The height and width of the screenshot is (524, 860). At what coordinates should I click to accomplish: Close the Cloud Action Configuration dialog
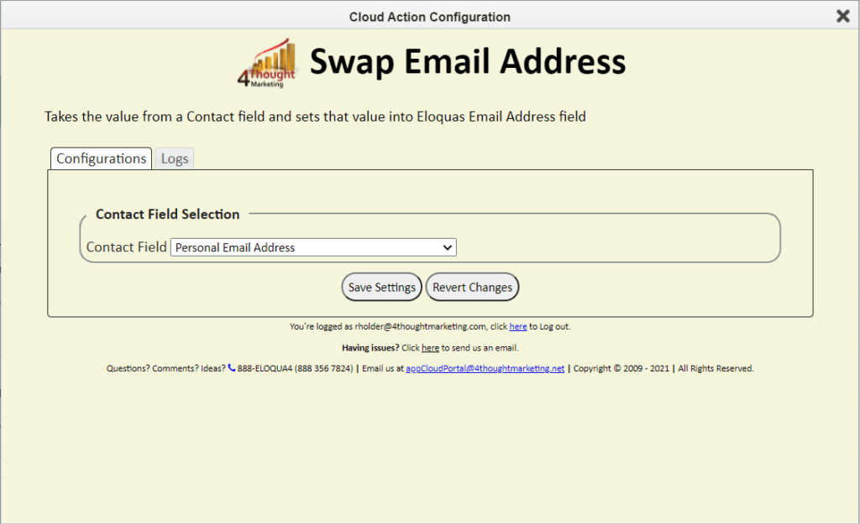click(843, 16)
